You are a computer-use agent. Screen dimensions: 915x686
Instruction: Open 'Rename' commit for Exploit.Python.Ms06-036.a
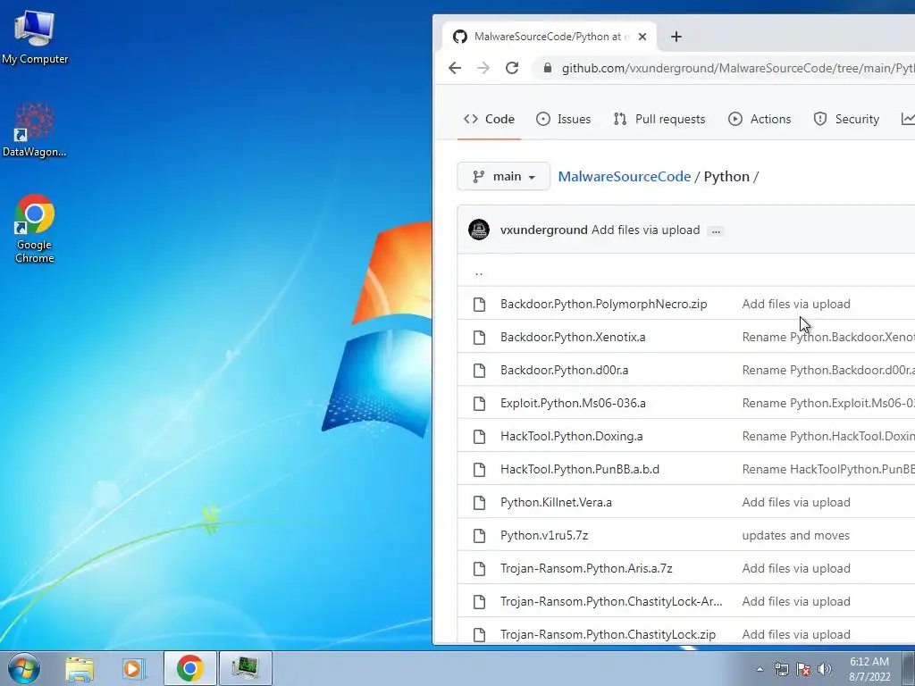click(x=828, y=403)
